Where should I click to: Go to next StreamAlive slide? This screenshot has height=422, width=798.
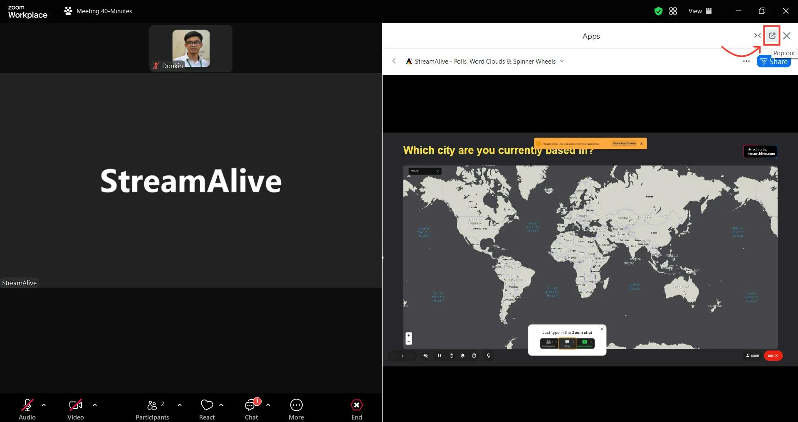[x=412, y=356]
